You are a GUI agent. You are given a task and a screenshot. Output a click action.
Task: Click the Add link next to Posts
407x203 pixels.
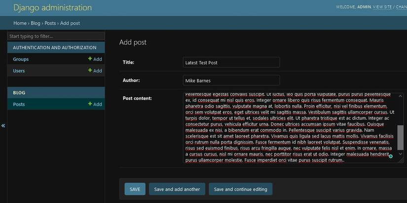click(95, 104)
